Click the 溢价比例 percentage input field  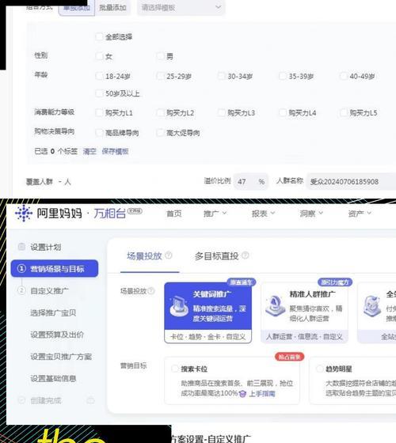[251, 181]
